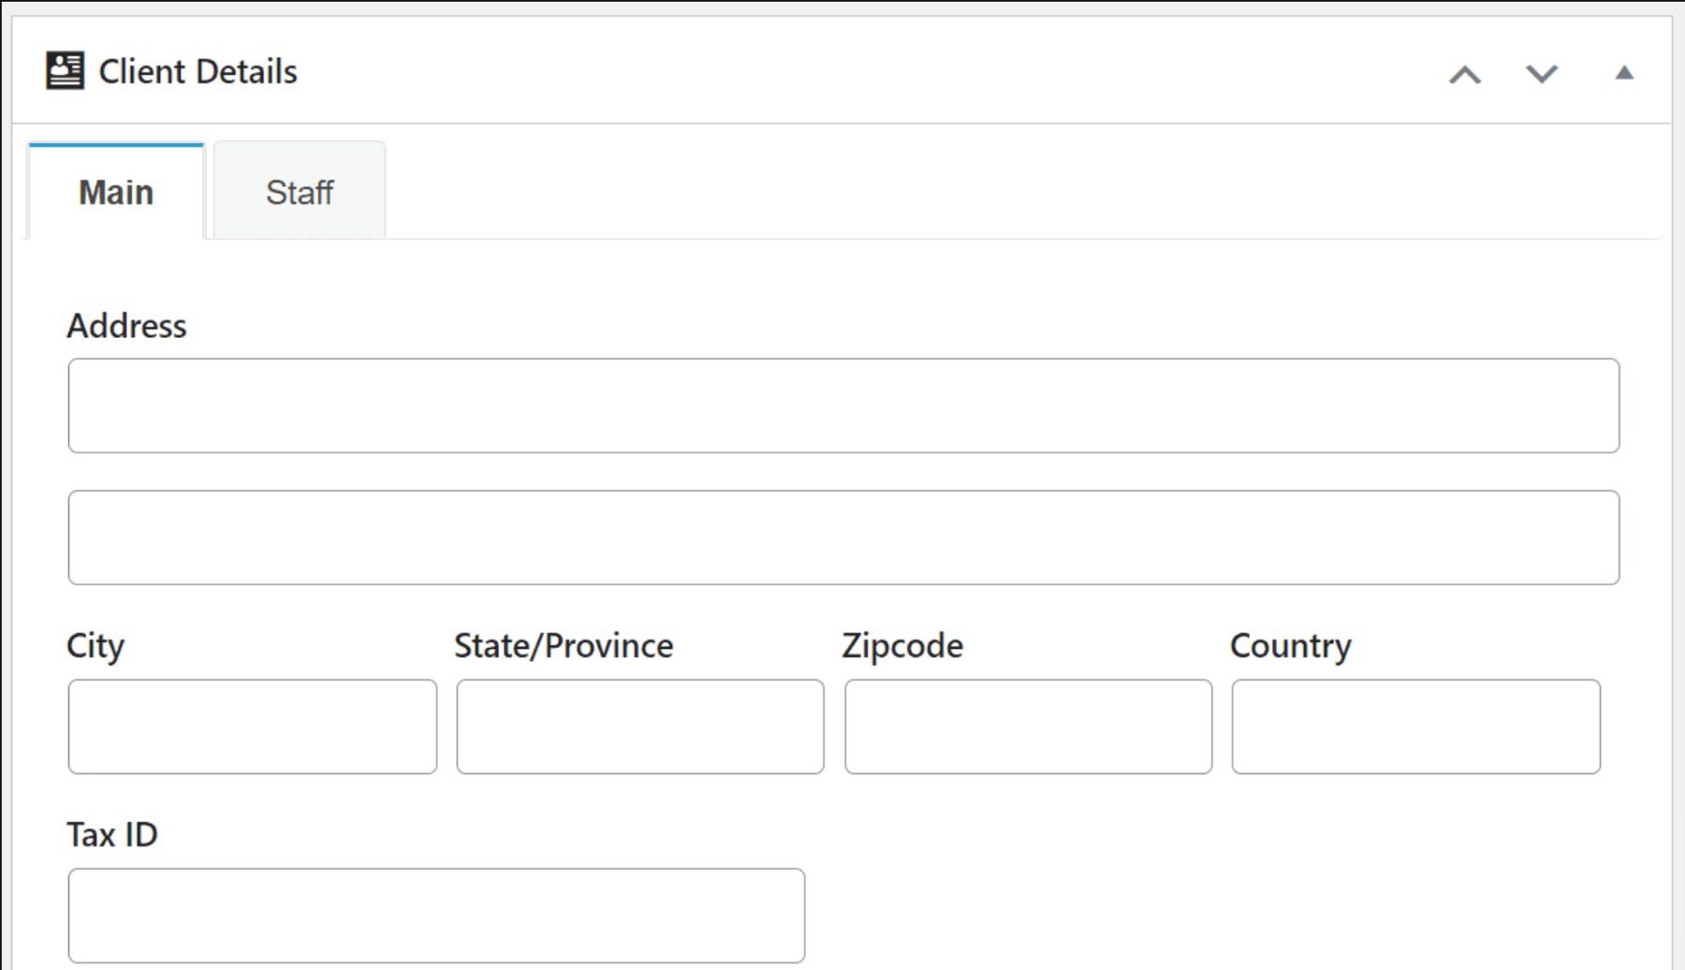
Task: Click inside the Zipcode field
Action: (x=1028, y=727)
